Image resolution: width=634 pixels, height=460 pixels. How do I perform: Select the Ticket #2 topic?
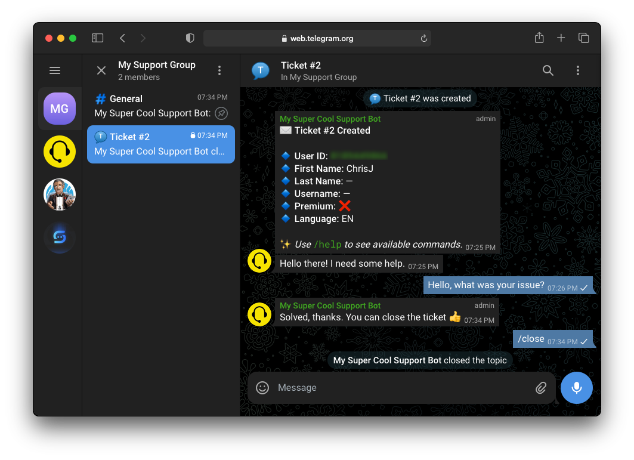pos(161,144)
